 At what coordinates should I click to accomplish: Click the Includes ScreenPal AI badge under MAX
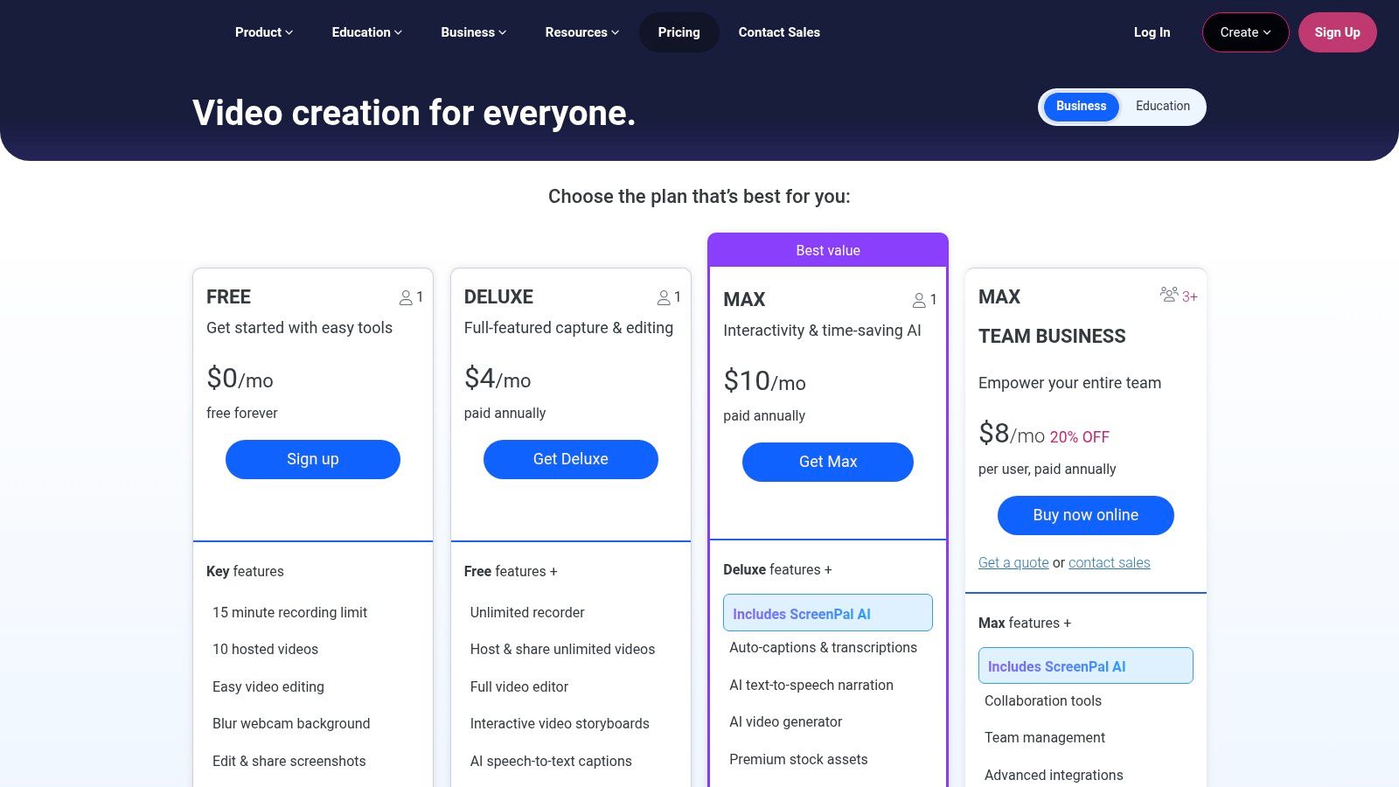[x=827, y=613]
